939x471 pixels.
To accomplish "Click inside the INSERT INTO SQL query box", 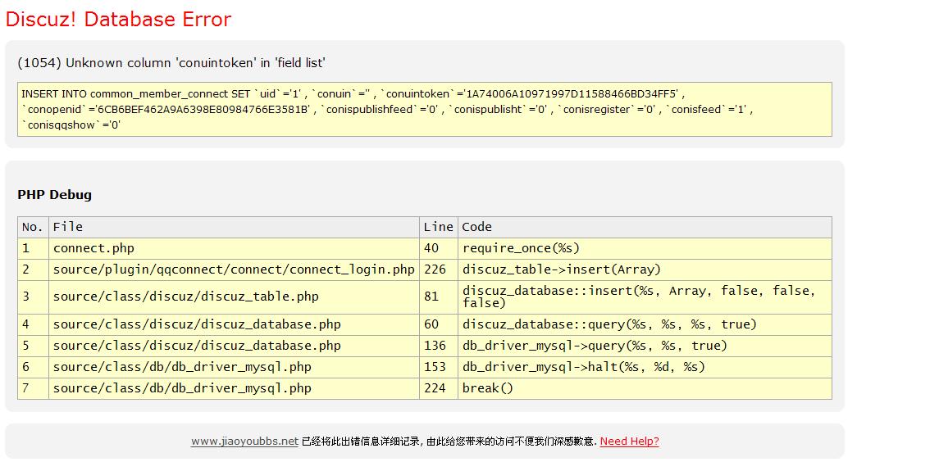I will pyautogui.click(x=425, y=110).
